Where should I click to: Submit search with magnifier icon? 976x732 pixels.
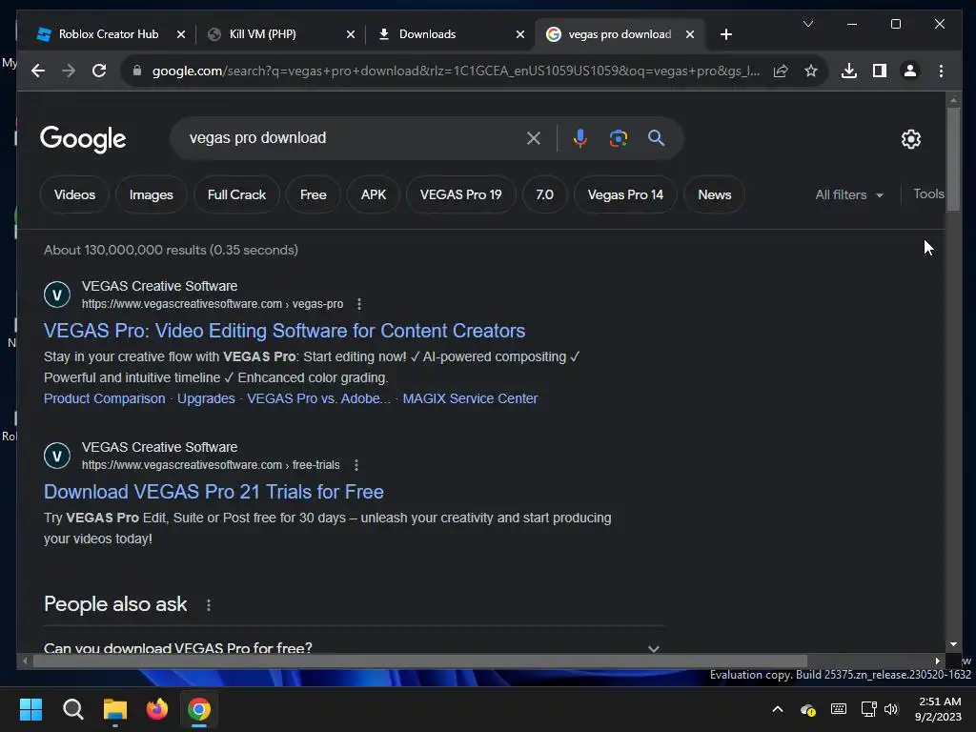click(656, 138)
